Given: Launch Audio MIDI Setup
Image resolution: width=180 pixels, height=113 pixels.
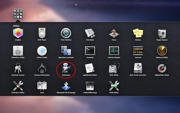Looking at the screenshot, I should [x=90, y=86].
